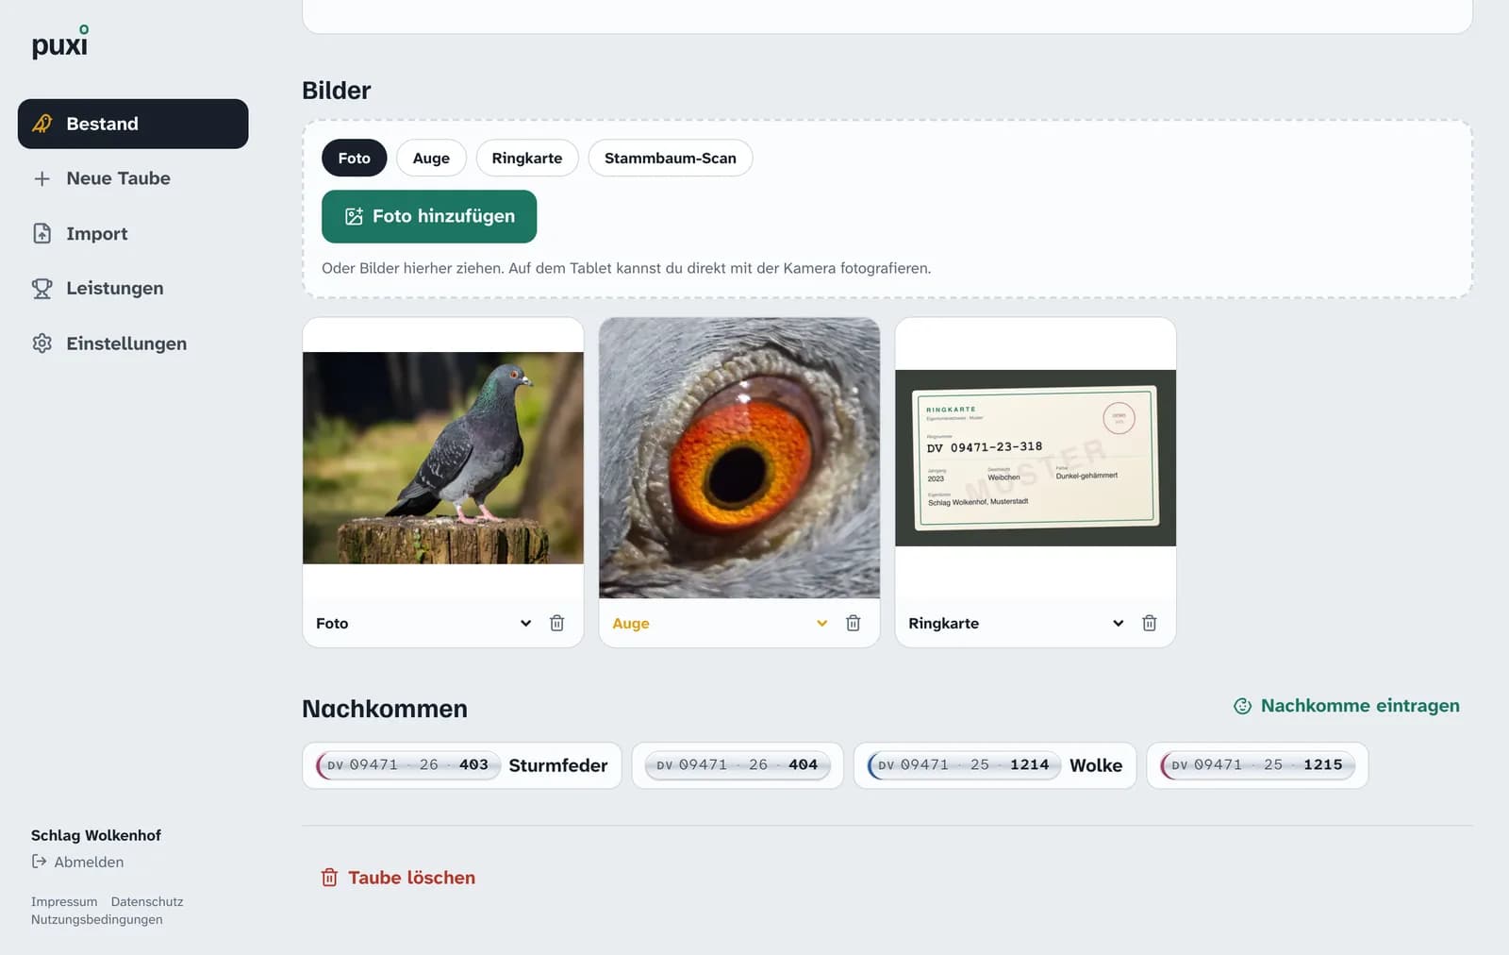Image resolution: width=1509 pixels, height=955 pixels.
Task: Expand the Auge type dropdown chevron
Action: coord(821,623)
